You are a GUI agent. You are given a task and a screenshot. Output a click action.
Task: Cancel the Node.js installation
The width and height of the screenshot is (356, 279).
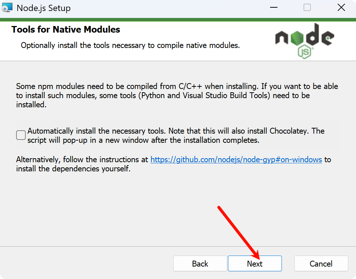tap(321, 264)
